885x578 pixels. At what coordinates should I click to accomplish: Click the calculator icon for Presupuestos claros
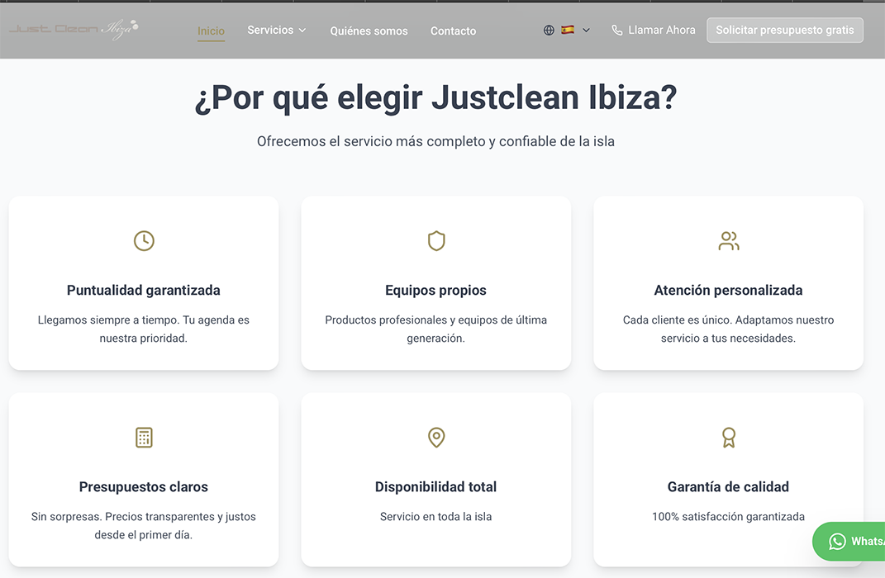tap(144, 438)
